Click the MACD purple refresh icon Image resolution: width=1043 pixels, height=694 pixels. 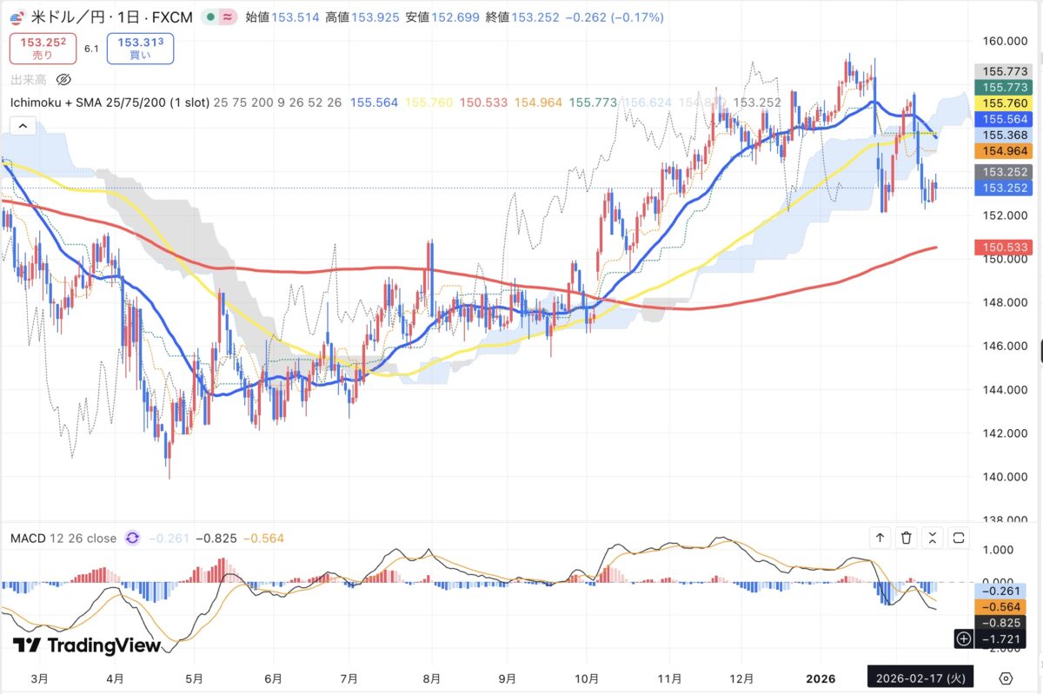click(132, 538)
